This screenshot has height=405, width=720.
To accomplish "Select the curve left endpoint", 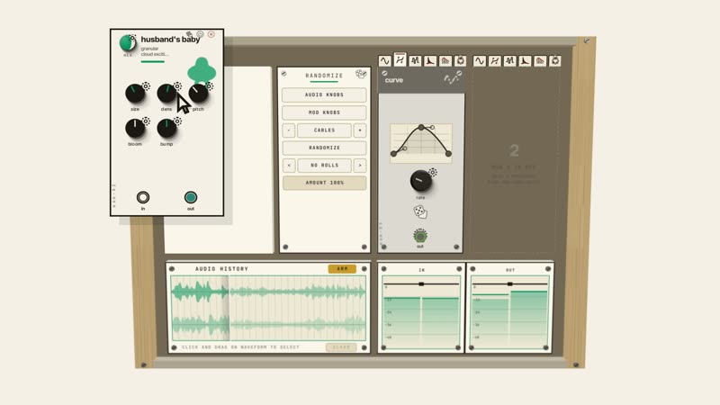I will tap(393, 154).
